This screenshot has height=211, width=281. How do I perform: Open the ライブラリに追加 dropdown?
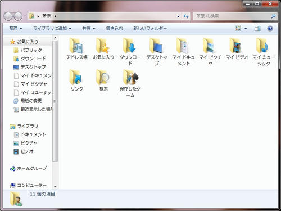pyautogui.click(x=52, y=29)
